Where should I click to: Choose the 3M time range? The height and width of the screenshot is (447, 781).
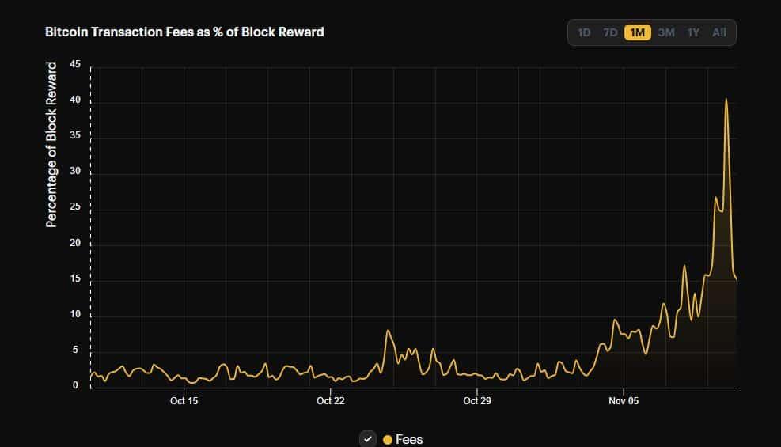point(666,32)
